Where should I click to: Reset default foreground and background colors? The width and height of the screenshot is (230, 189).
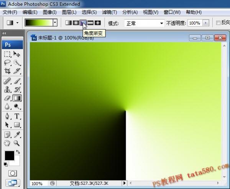click(6, 164)
